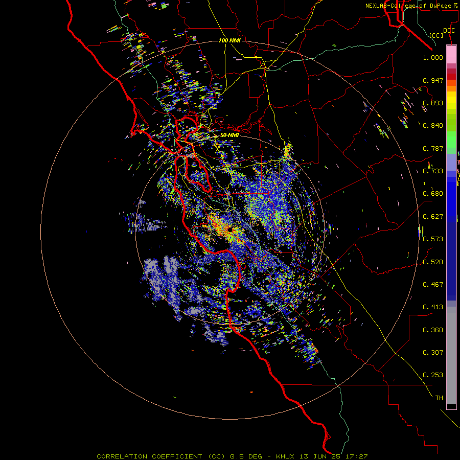Pick the gray segment of the color bar
This screenshot has height=460, width=460.
tap(451, 355)
